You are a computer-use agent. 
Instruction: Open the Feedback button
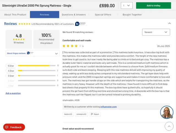(x=14, y=127)
